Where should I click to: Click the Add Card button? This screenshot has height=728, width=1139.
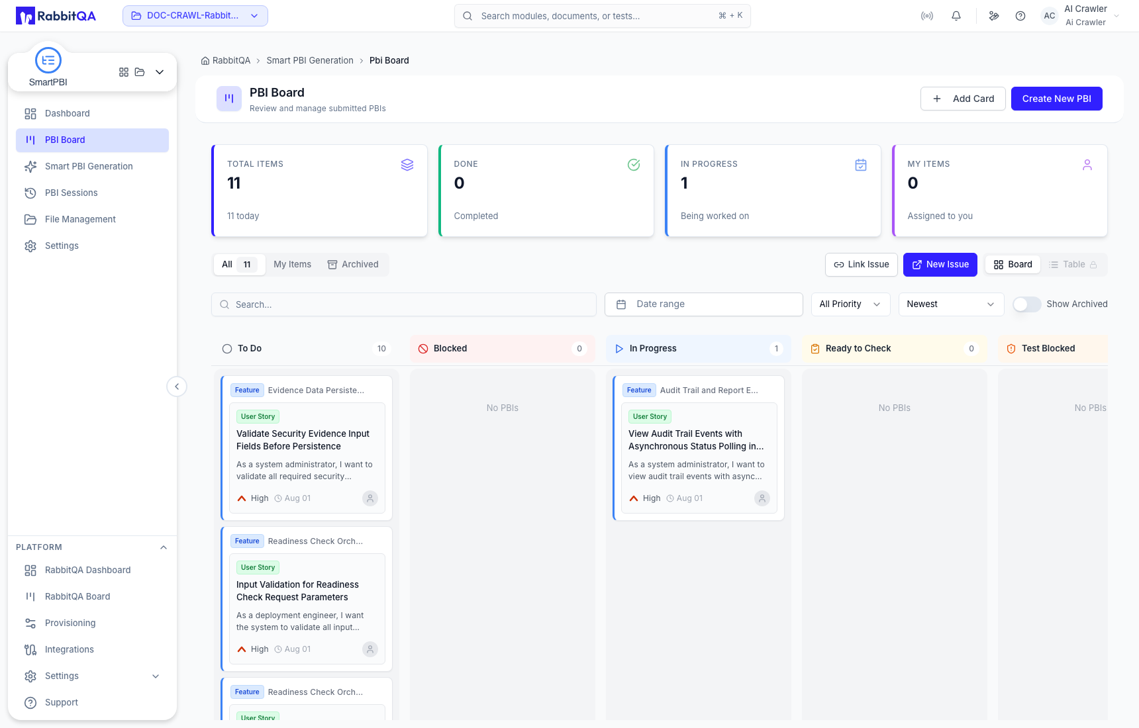tap(963, 99)
